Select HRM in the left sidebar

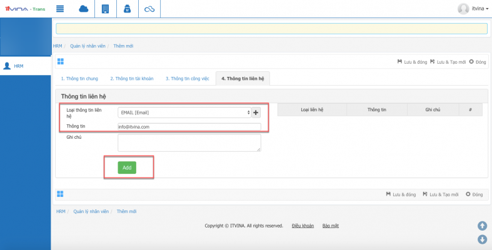[19, 66]
